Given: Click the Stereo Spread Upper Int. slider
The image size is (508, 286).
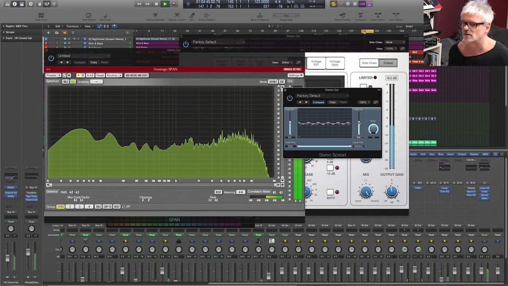Looking at the screenshot, I should pos(359,123).
